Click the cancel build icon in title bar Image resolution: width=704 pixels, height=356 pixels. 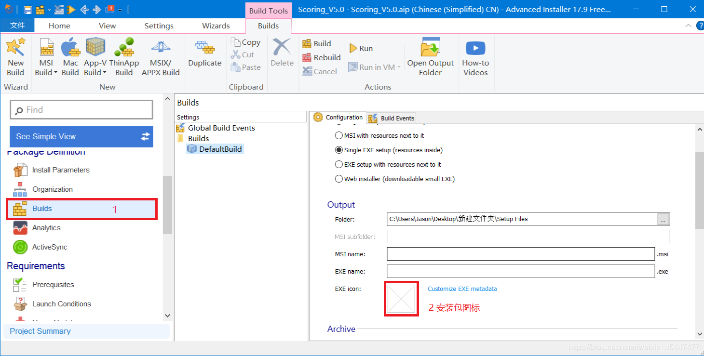(59, 9)
